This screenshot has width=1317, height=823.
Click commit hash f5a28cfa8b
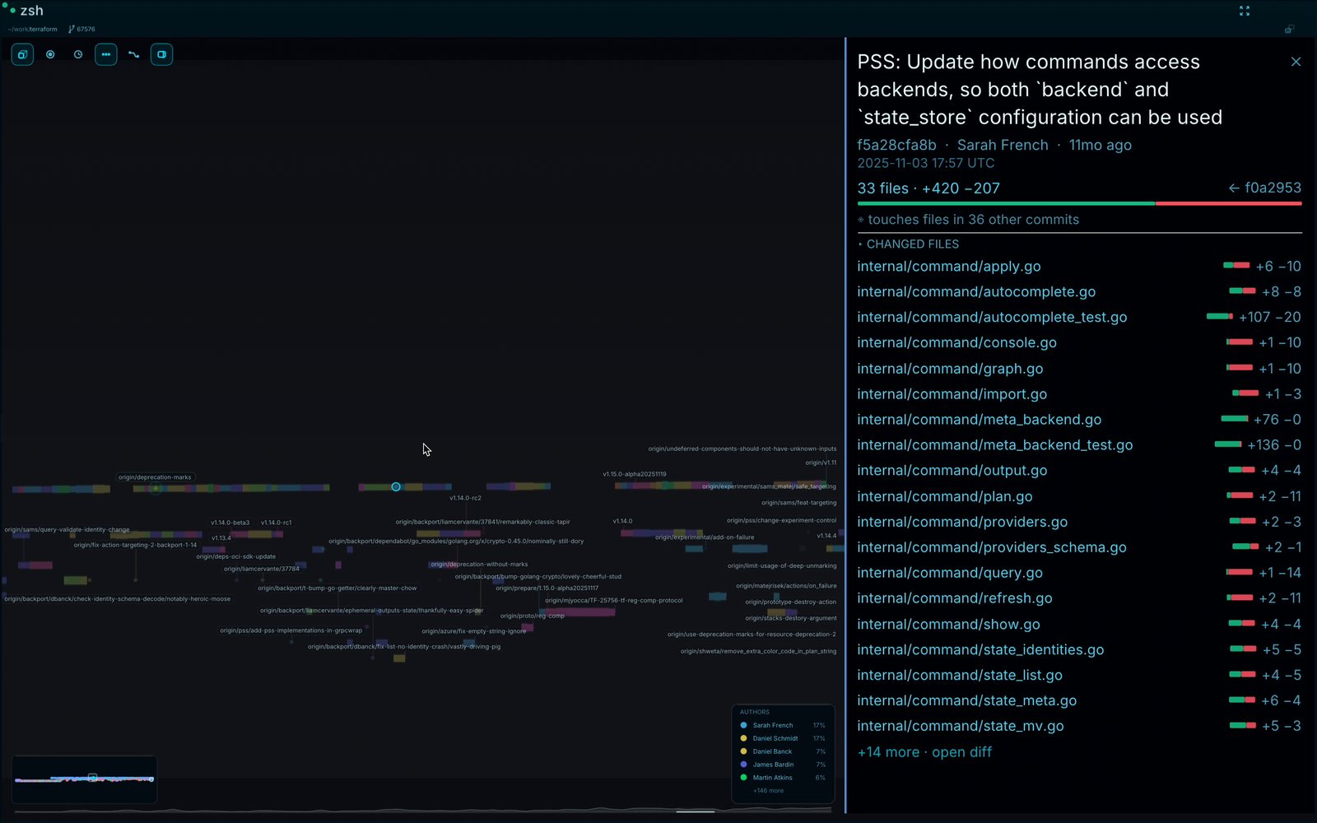896,145
